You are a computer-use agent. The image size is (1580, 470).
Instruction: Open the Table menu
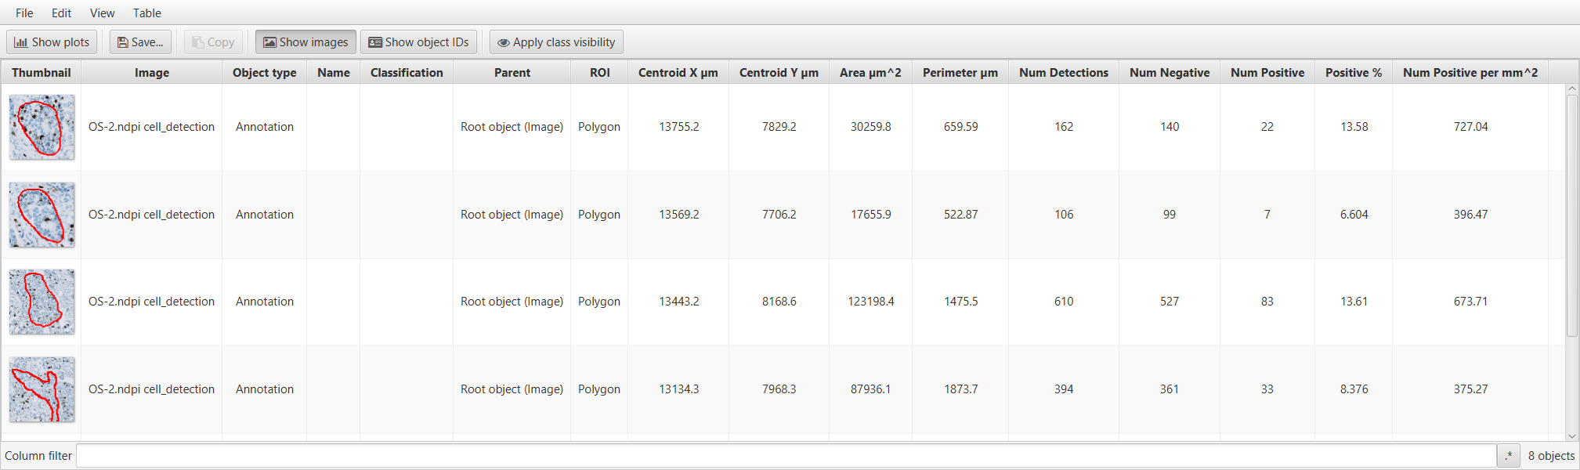(146, 13)
